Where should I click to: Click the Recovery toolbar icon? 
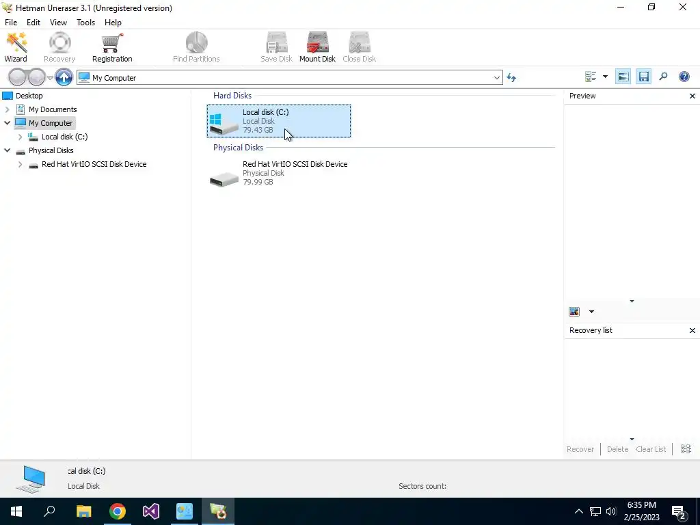click(x=59, y=47)
